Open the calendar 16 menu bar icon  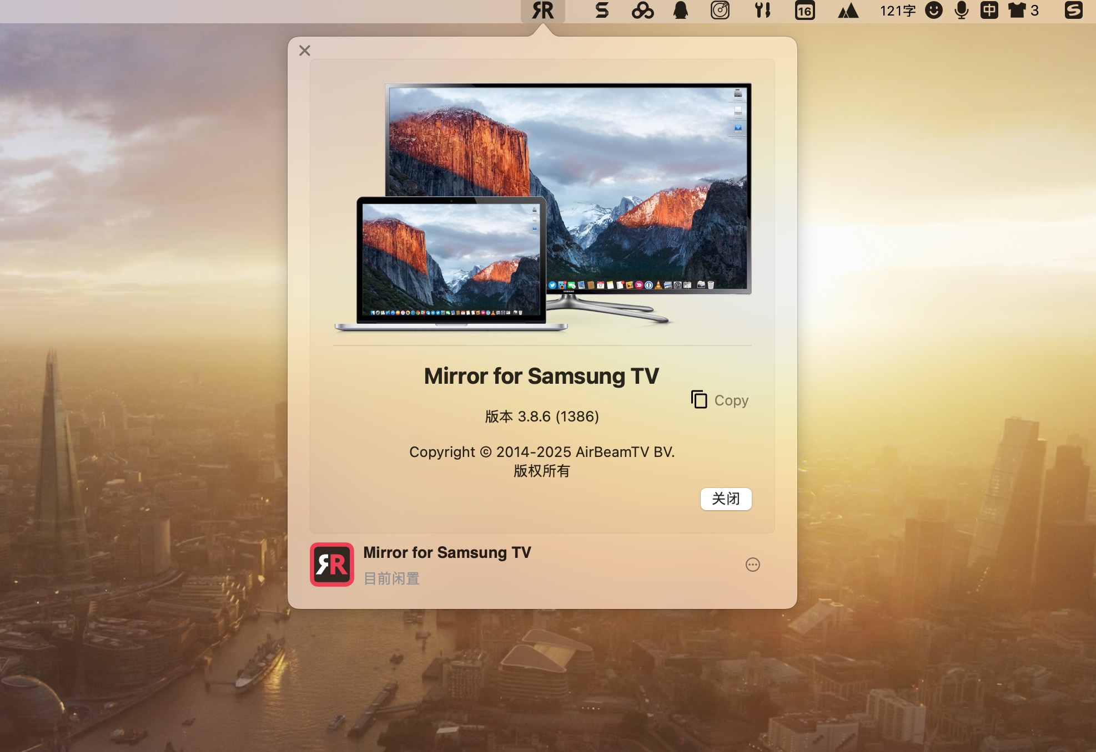(805, 11)
